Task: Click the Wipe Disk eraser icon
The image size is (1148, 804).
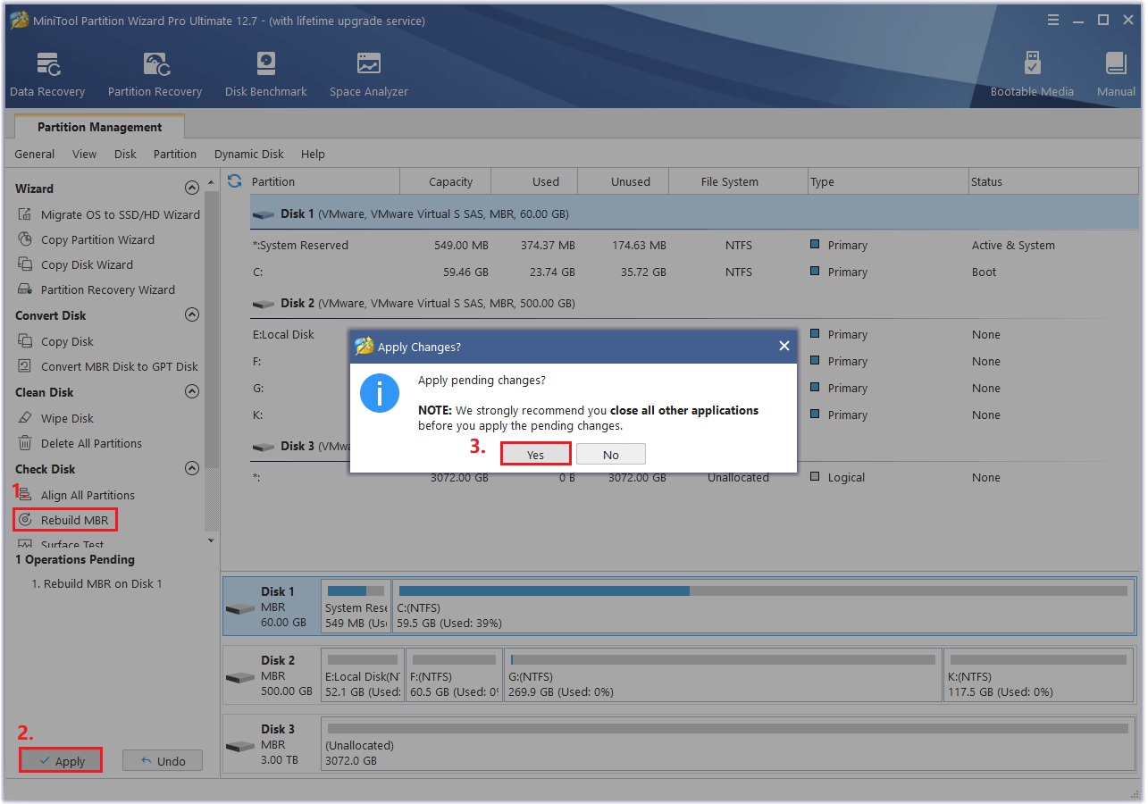Action: (25, 418)
